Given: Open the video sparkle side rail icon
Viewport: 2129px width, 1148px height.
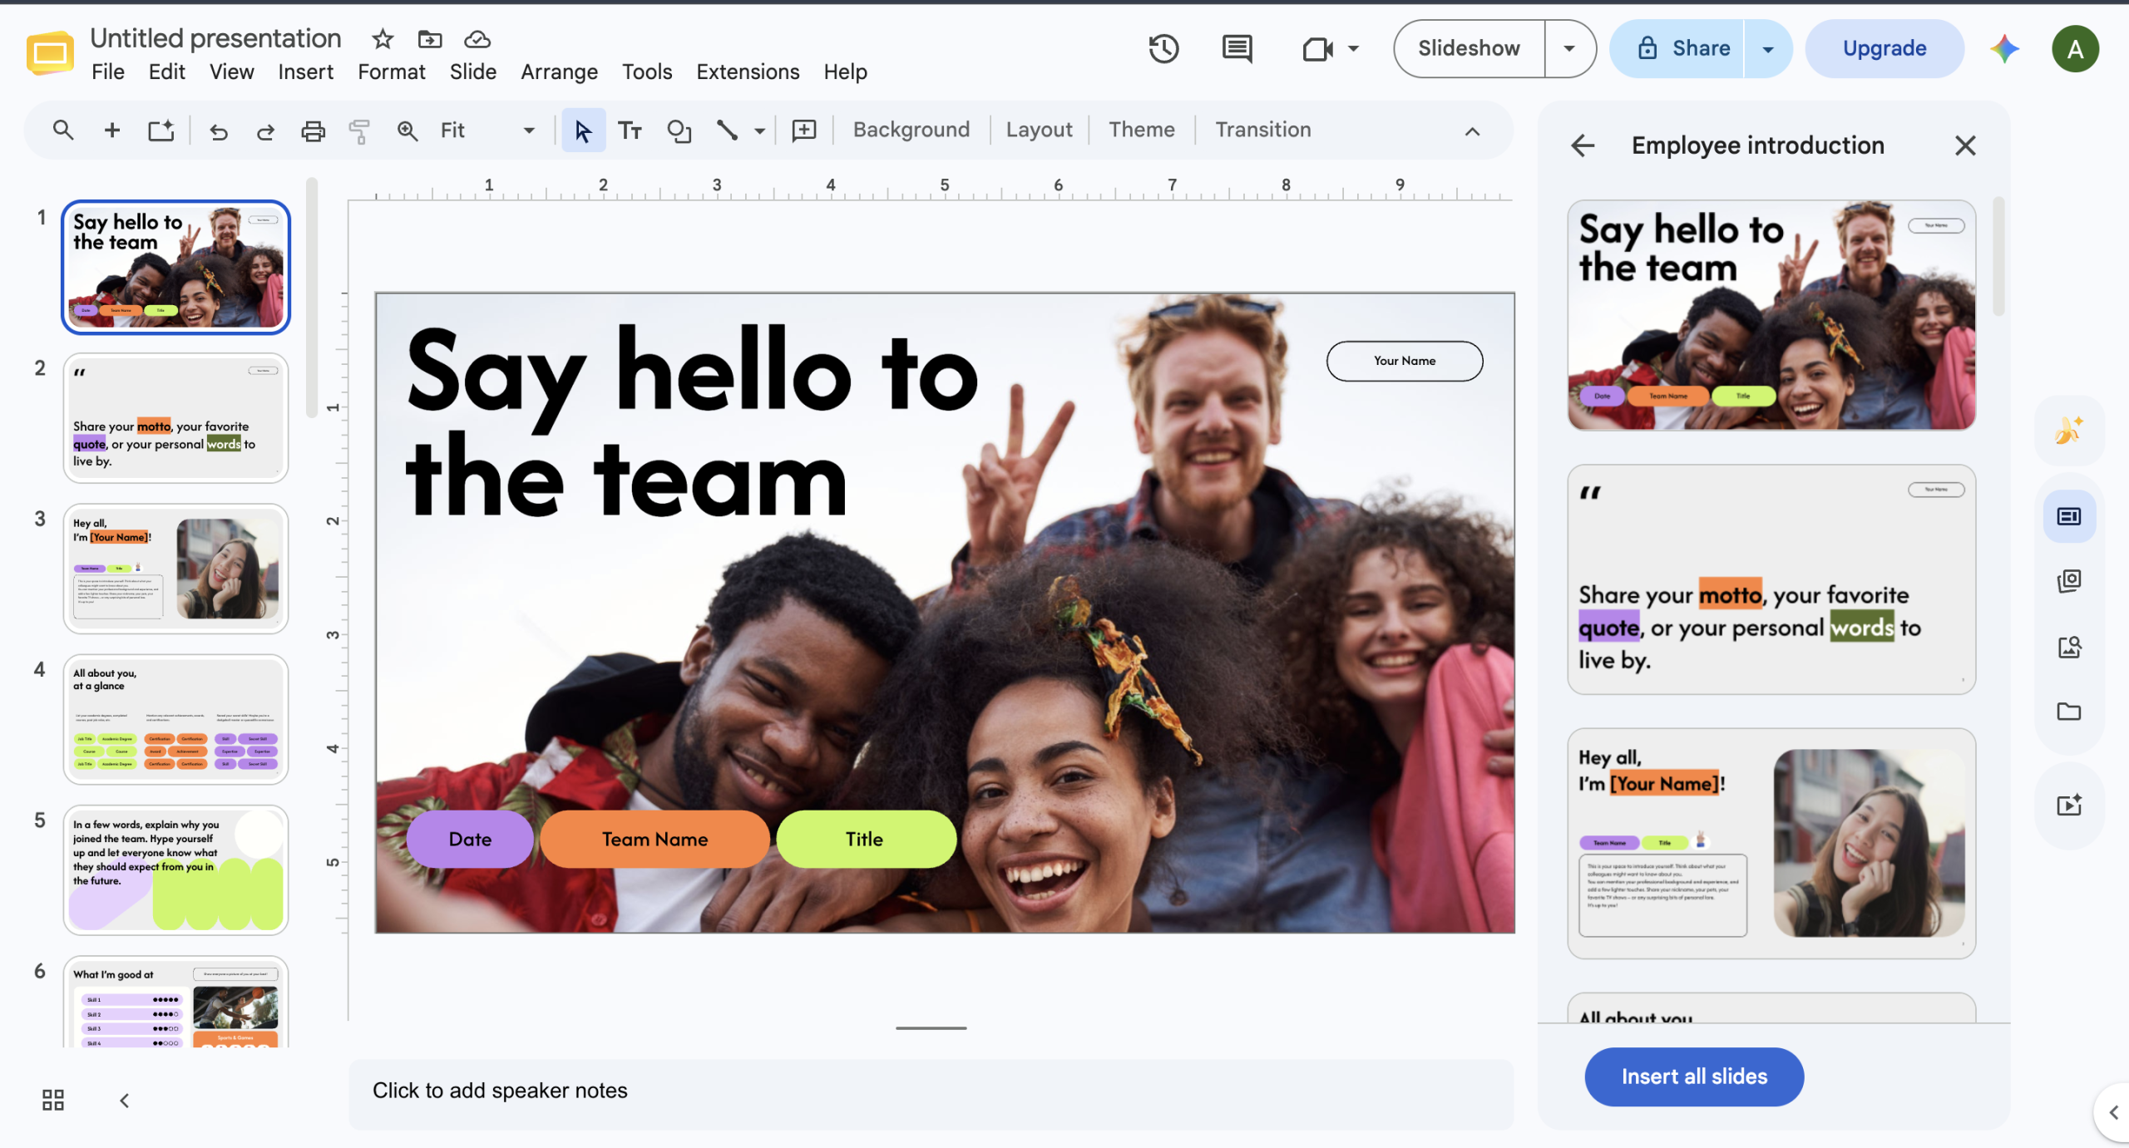Looking at the screenshot, I should [2069, 805].
